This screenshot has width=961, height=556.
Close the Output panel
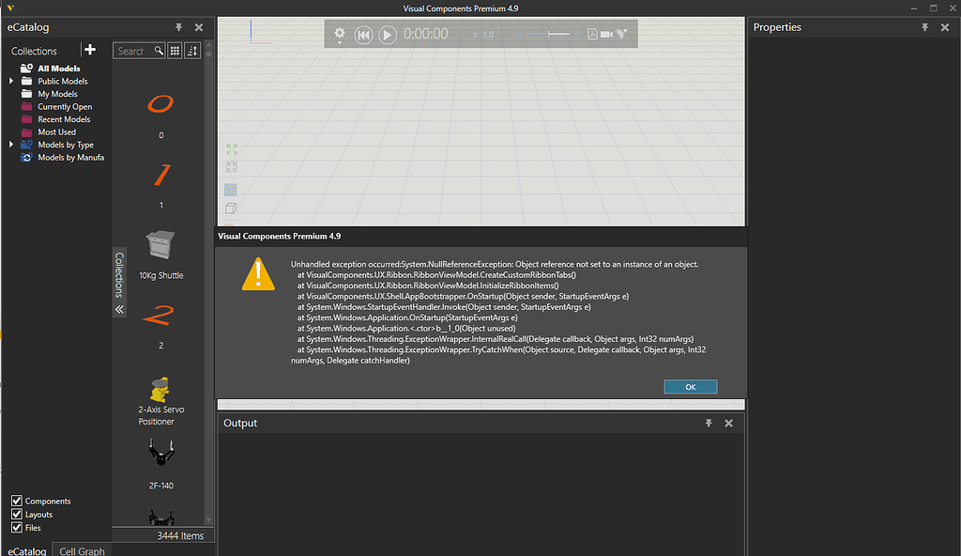728,423
